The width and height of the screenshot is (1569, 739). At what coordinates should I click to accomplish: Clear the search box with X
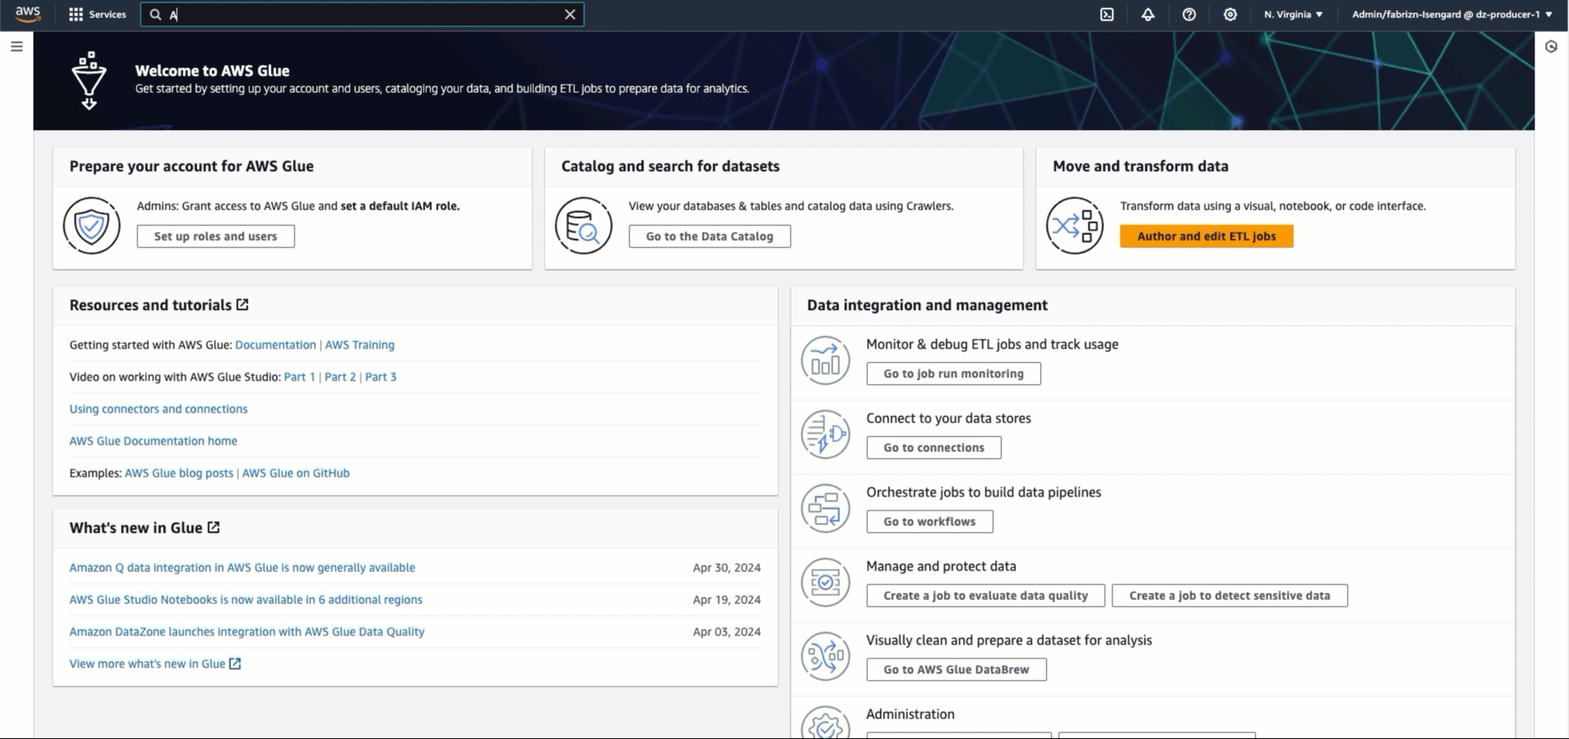pyautogui.click(x=569, y=14)
